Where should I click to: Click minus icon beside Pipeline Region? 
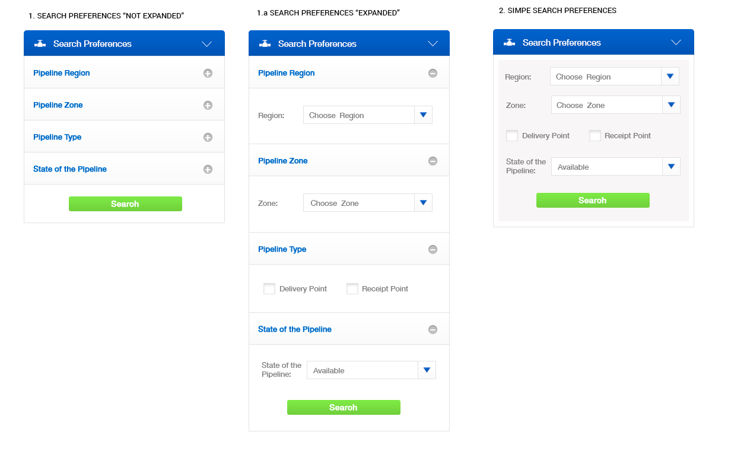433,74
